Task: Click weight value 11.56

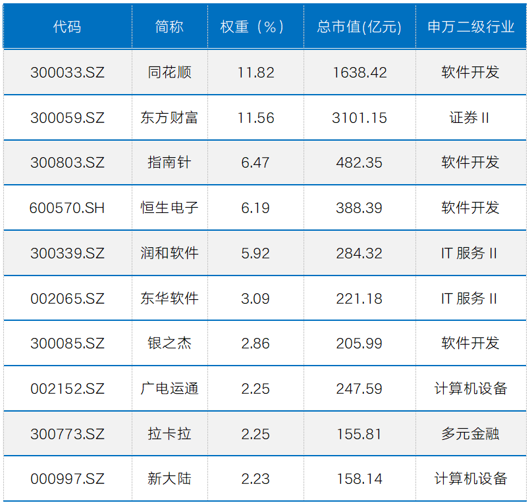Action: pyautogui.click(x=255, y=118)
